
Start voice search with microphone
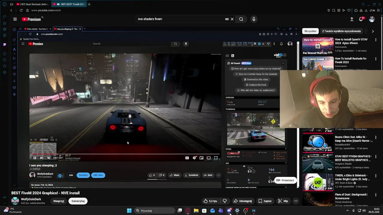[x=254, y=19]
